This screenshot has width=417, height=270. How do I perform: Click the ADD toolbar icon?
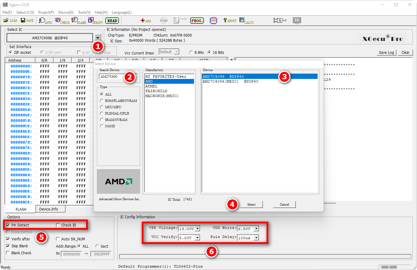146,21
